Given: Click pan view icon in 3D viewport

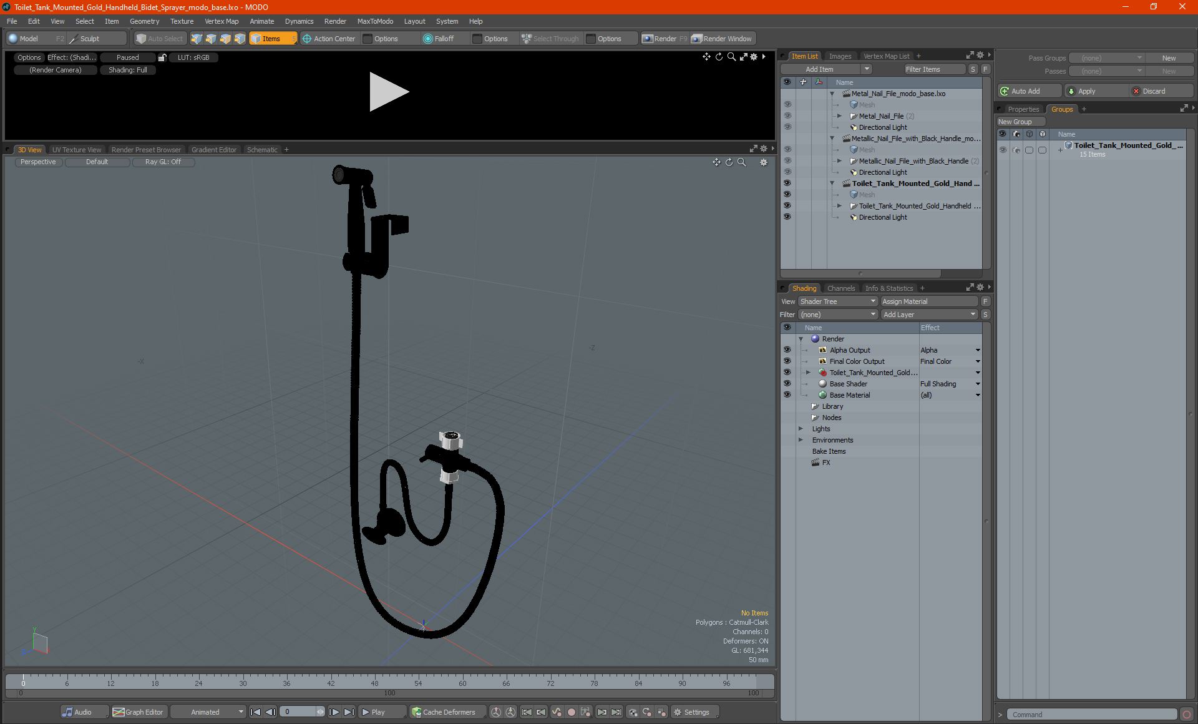Looking at the screenshot, I should pyautogui.click(x=716, y=162).
